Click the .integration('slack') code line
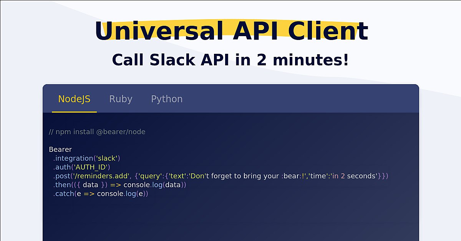The height and width of the screenshot is (241, 461). coord(87,158)
